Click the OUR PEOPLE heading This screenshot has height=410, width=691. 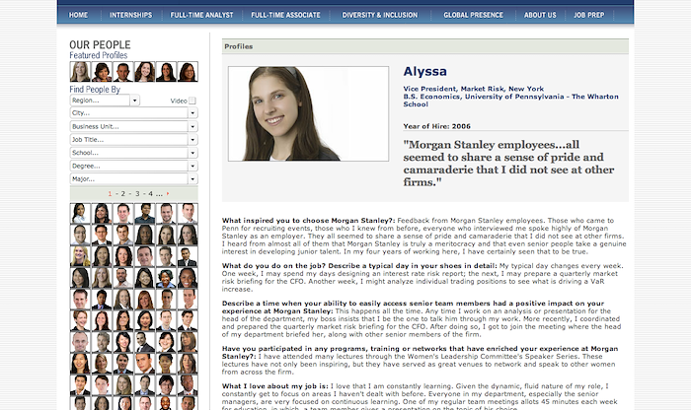pos(100,45)
